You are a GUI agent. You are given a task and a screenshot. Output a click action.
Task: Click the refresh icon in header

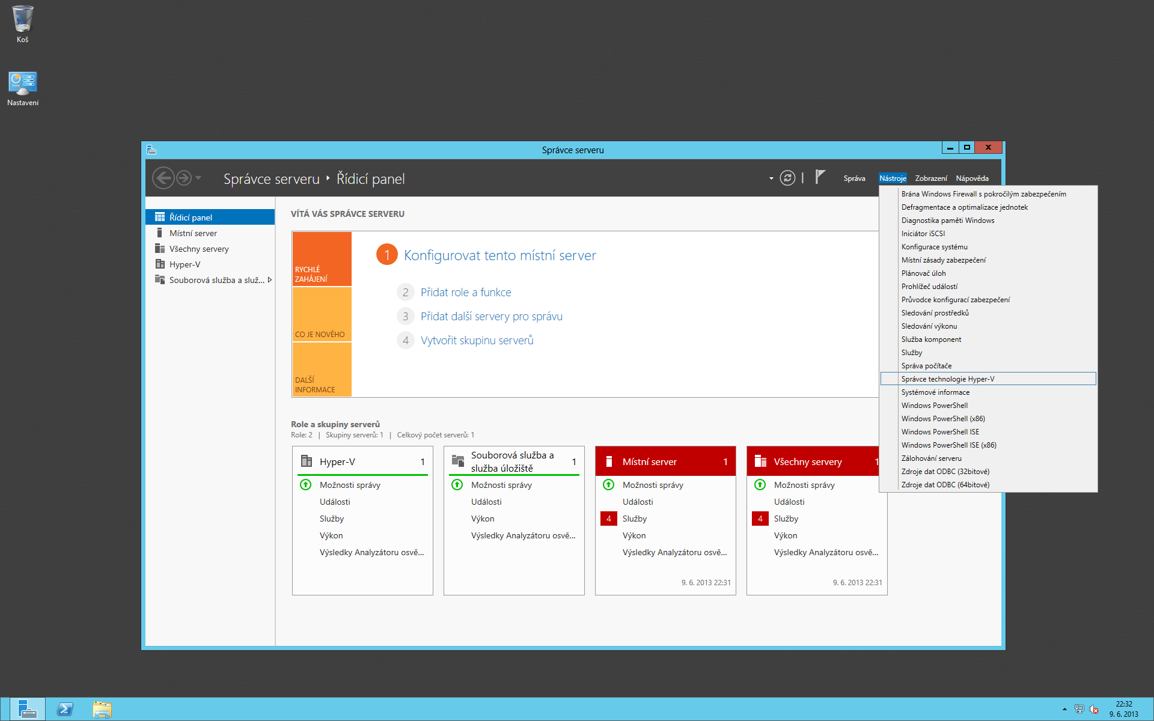[x=787, y=178]
